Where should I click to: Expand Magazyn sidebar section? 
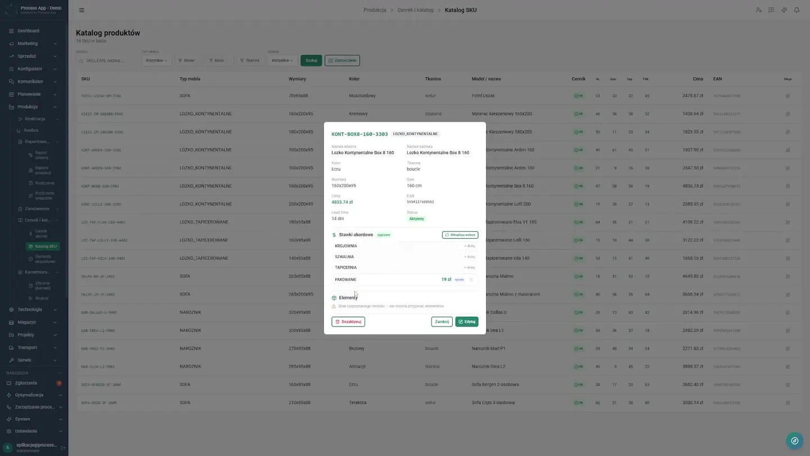pos(34,322)
